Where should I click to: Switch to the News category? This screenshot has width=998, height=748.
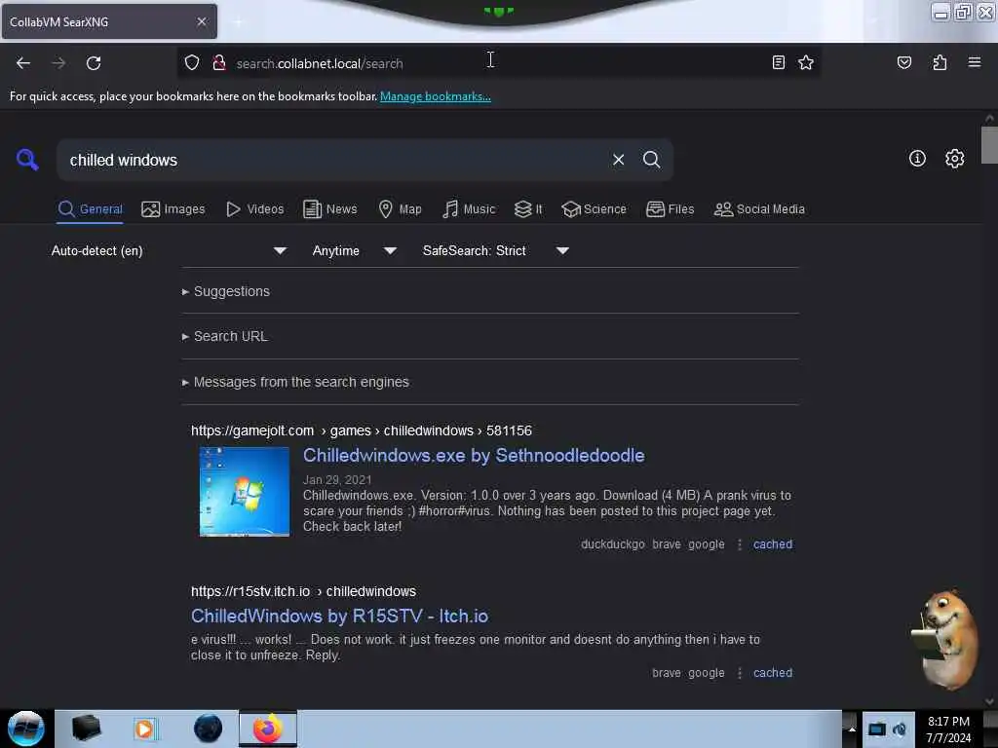click(329, 209)
